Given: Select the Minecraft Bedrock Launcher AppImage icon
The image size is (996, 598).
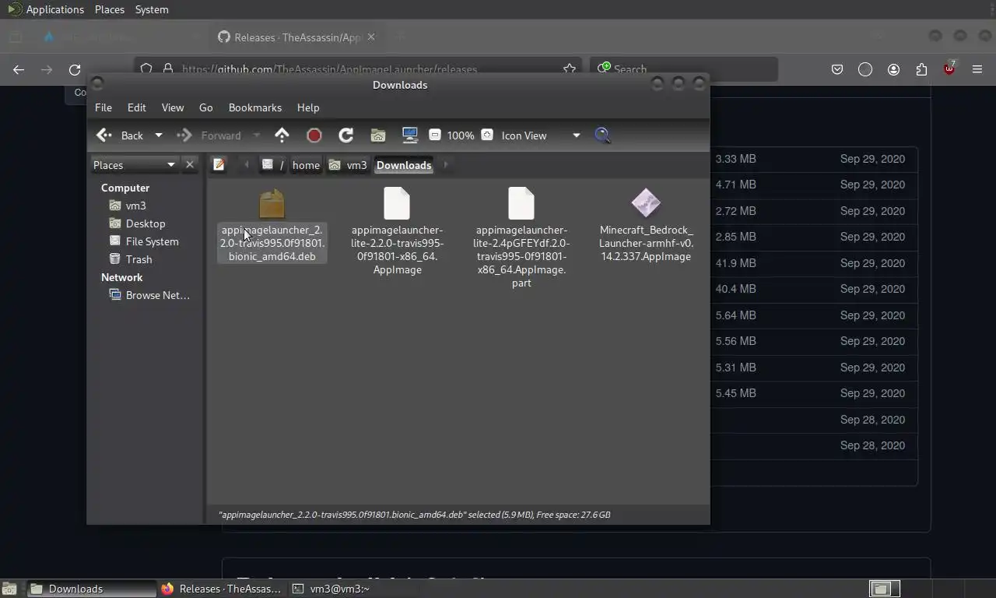Looking at the screenshot, I should [x=646, y=203].
